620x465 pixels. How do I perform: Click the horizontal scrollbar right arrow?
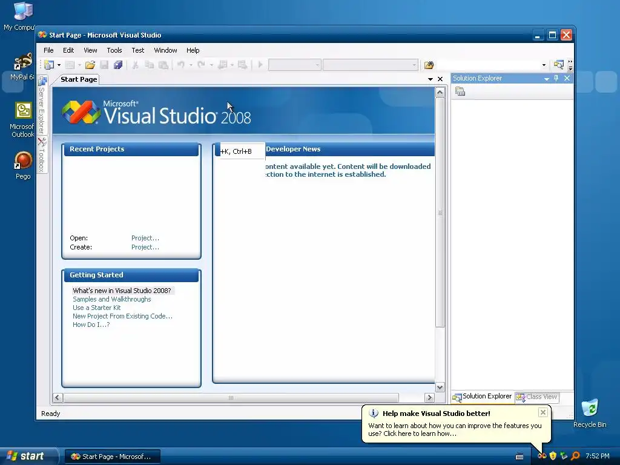429,397
